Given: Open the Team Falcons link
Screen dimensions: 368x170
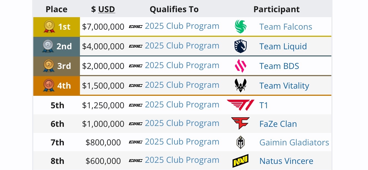Looking at the screenshot, I should pyautogui.click(x=286, y=27).
